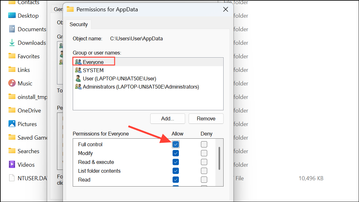Open the Downloads folder icon
Viewport: 359px width, 202px height.
click(12, 43)
